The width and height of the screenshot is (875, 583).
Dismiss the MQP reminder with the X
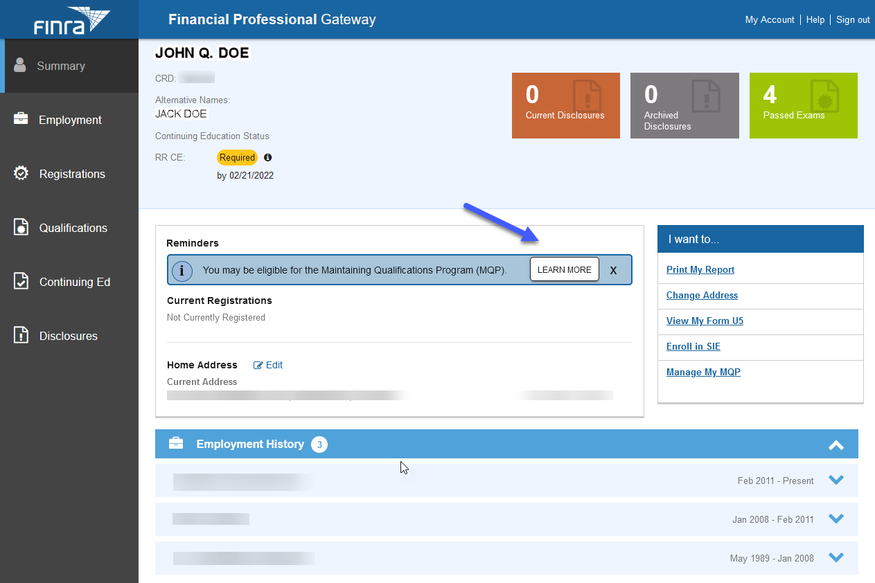click(x=613, y=270)
